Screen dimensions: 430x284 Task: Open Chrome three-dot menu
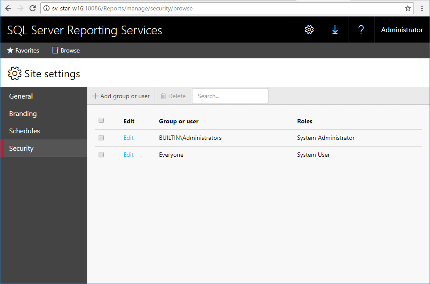(422, 8)
